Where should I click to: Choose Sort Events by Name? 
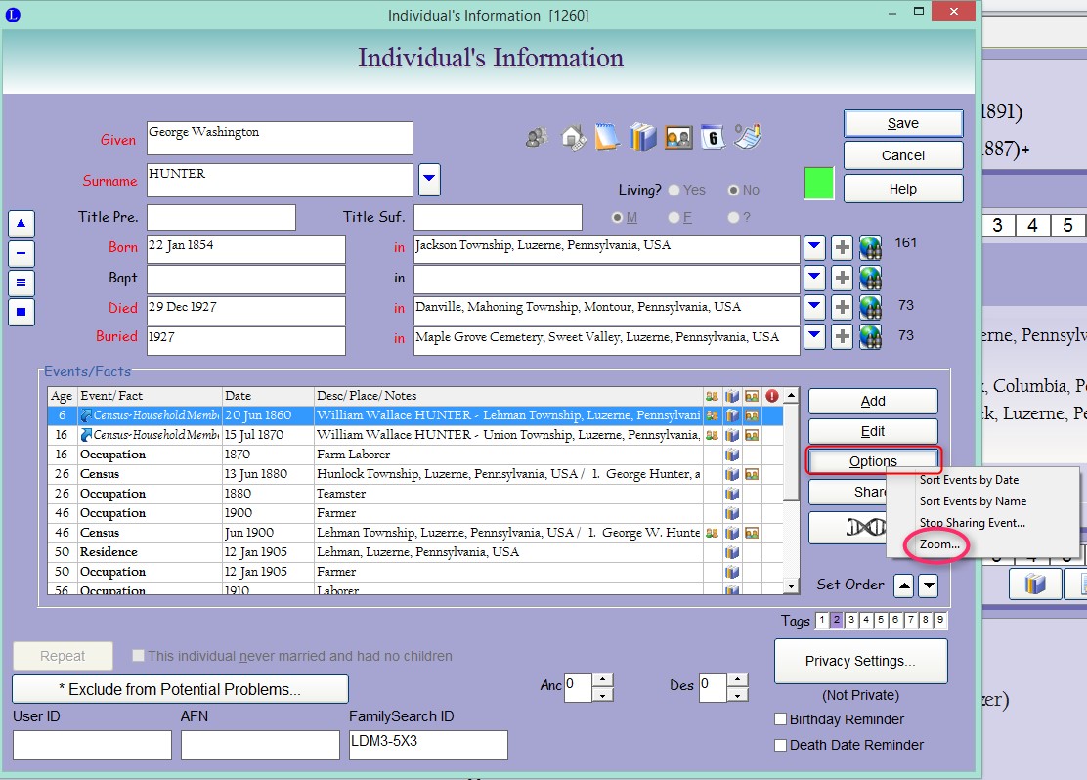pyautogui.click(x=973, y=501)
